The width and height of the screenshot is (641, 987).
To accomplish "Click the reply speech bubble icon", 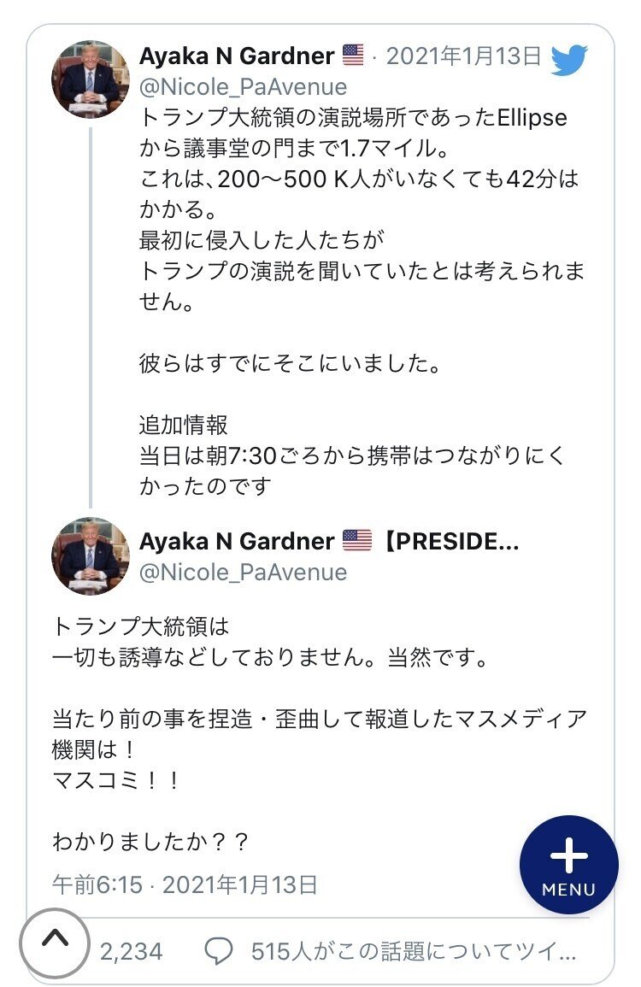I will pyautogui.click(x=219, y=951).
